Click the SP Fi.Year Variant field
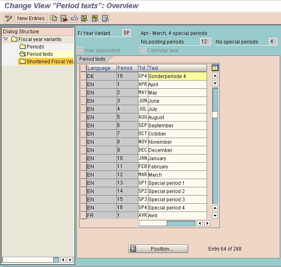 [x=127, y=33]
